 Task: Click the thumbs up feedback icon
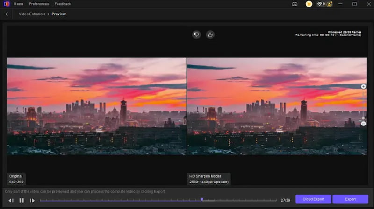coord(210,35)
